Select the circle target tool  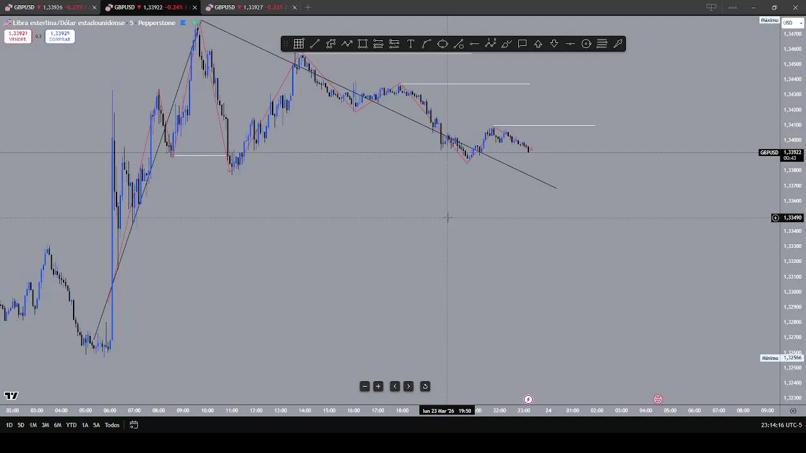coord(586,43)
